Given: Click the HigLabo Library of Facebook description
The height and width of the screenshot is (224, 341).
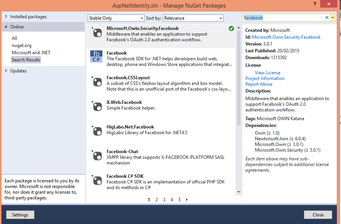Looking at the screenshot, I should tap(147, 133).
